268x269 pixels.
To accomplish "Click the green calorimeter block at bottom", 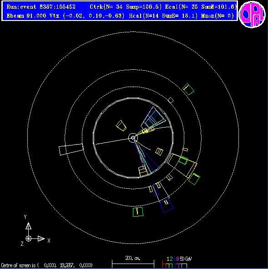I will tap(138, 212).
